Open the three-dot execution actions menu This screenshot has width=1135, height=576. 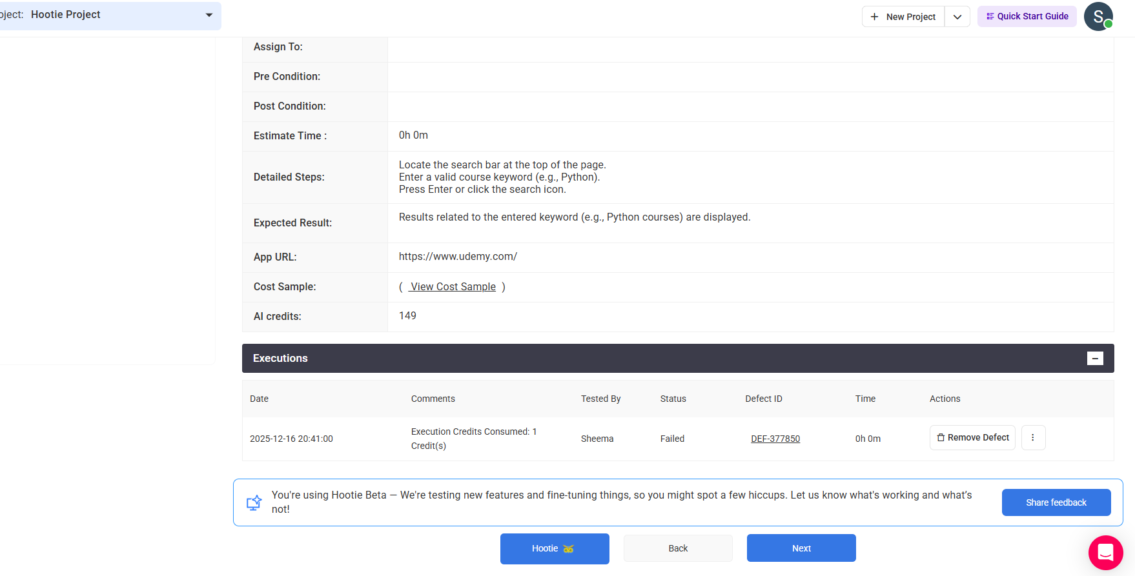[1033, 438]
